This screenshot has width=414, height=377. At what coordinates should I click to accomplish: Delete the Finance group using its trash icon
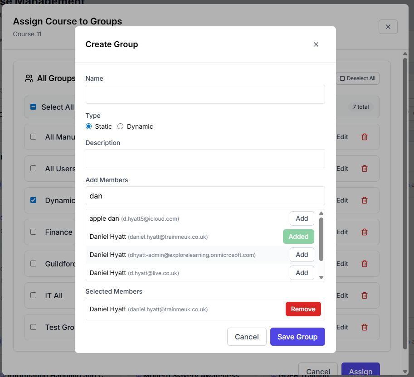click(x=365, y=232)
